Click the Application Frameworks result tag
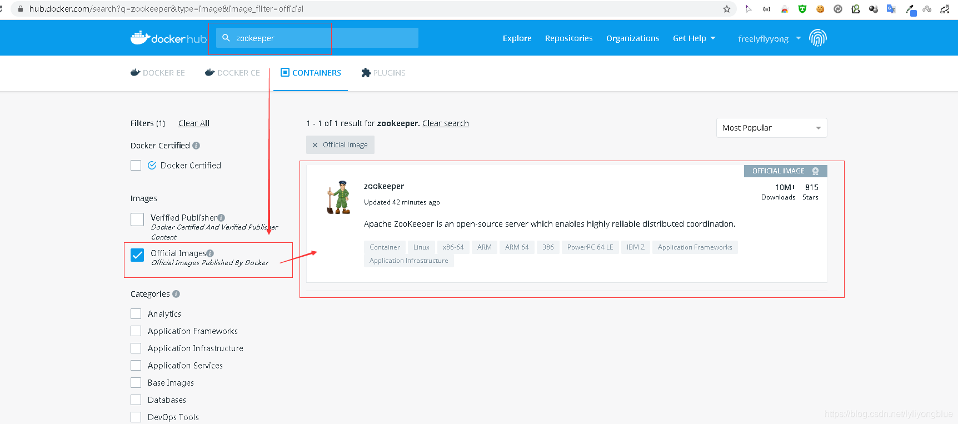The width and height of the screenshot is (958, 424). (x=695, y=247)
